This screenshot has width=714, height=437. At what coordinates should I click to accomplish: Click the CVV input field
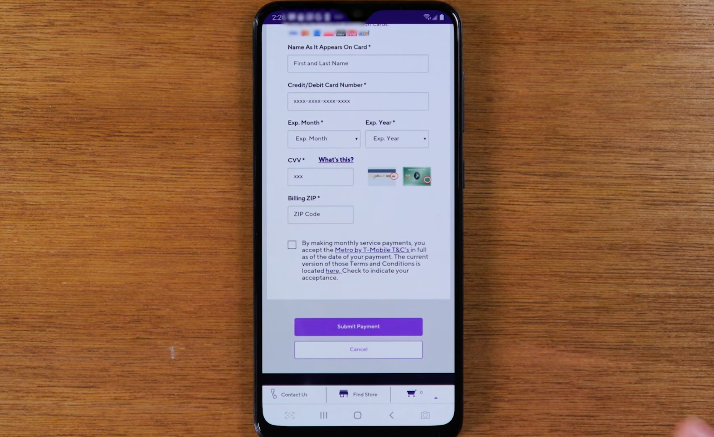pyautogui.click(x=320, y=176)
